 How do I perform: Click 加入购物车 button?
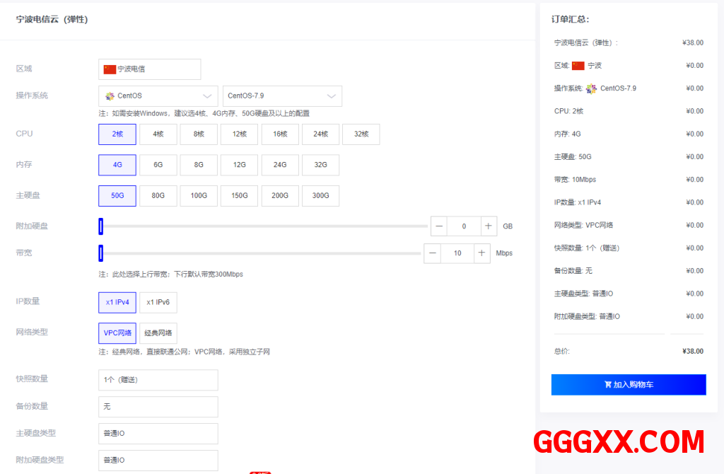(629, 385)
